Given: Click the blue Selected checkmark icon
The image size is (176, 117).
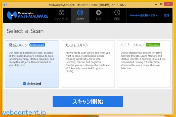Looking at the screenshot, I should click(x=24, y=84).
